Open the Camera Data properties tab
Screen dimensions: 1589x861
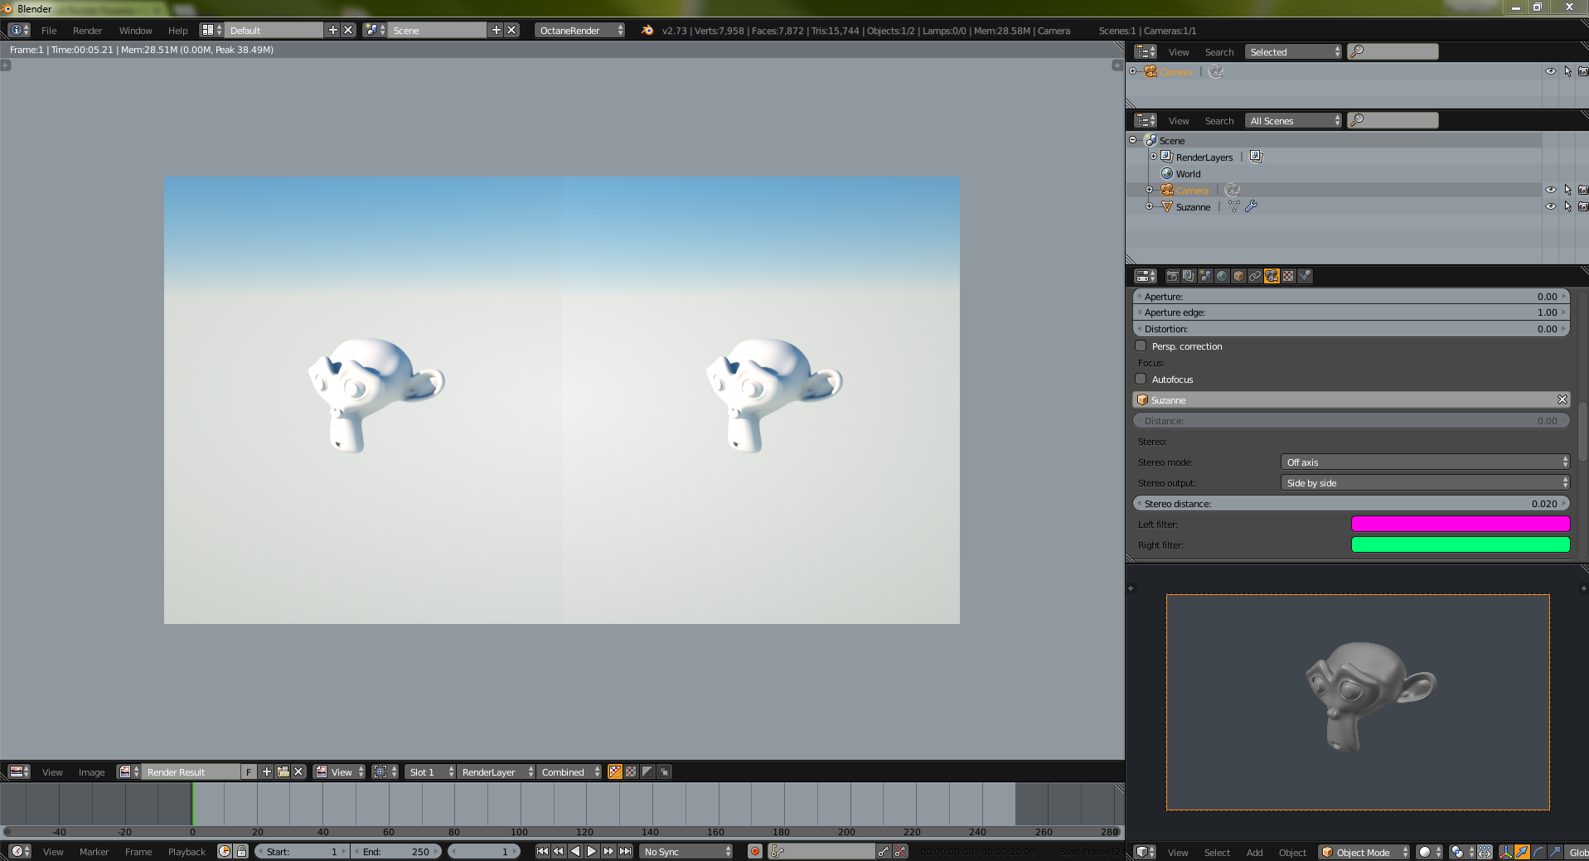[1272, 276]
